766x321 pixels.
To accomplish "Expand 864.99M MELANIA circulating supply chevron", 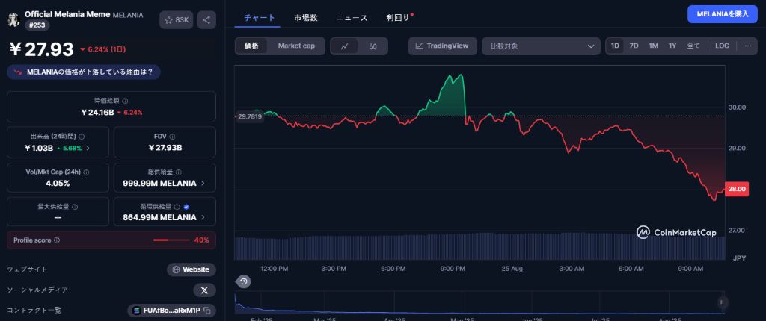I will (x=203, y=217).
